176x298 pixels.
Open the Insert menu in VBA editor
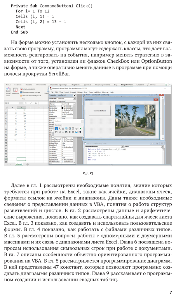(67, 92)
